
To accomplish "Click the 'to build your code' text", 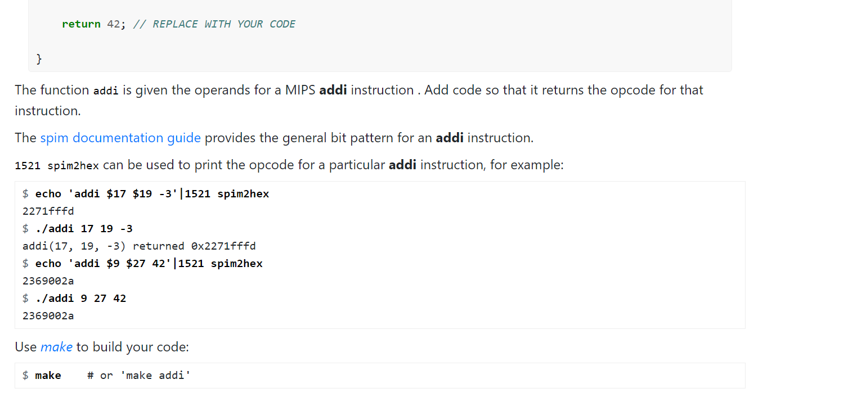I will [x=133, y=347].
